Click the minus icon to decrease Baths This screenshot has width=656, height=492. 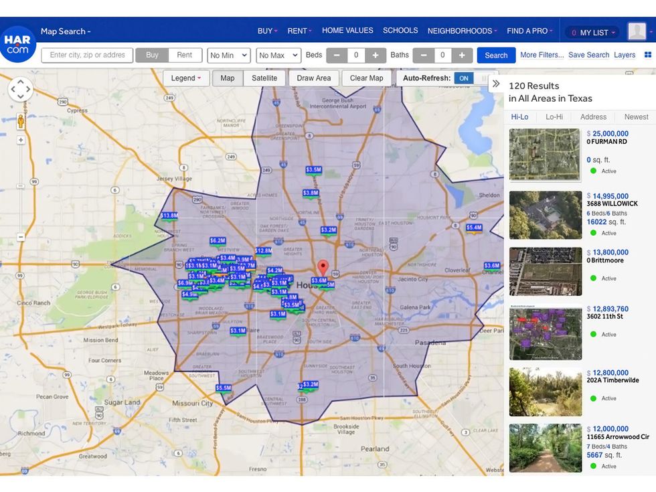pos(423,56)
